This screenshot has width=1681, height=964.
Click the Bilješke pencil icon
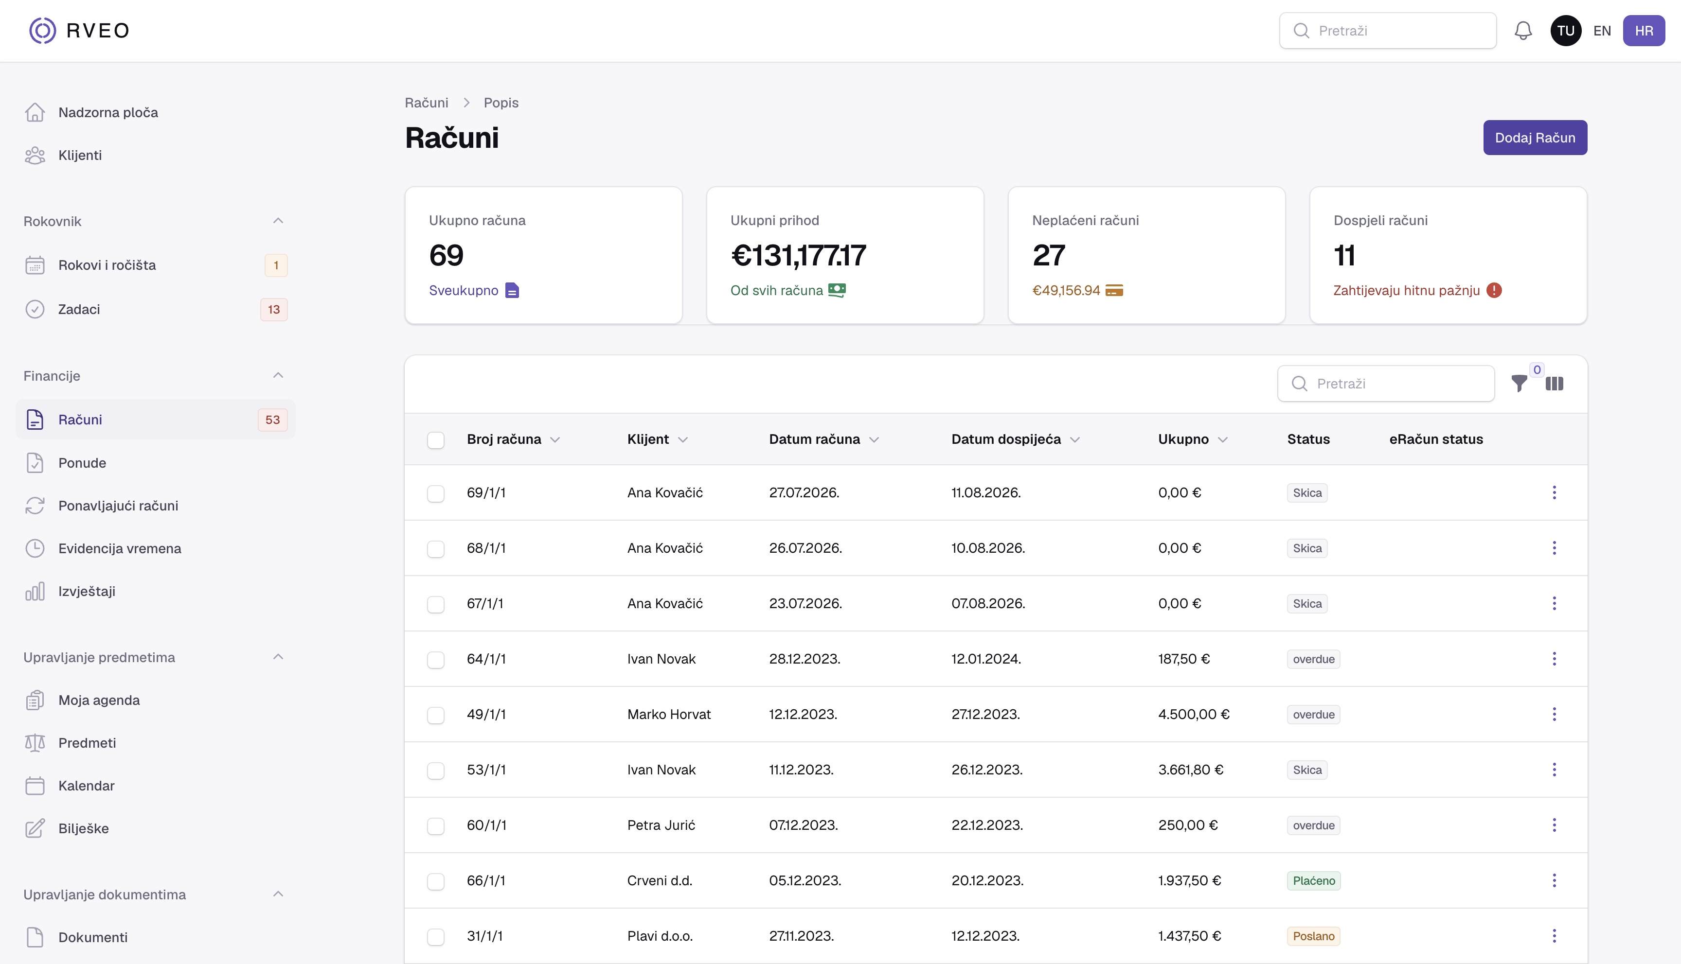coord(35,828)
